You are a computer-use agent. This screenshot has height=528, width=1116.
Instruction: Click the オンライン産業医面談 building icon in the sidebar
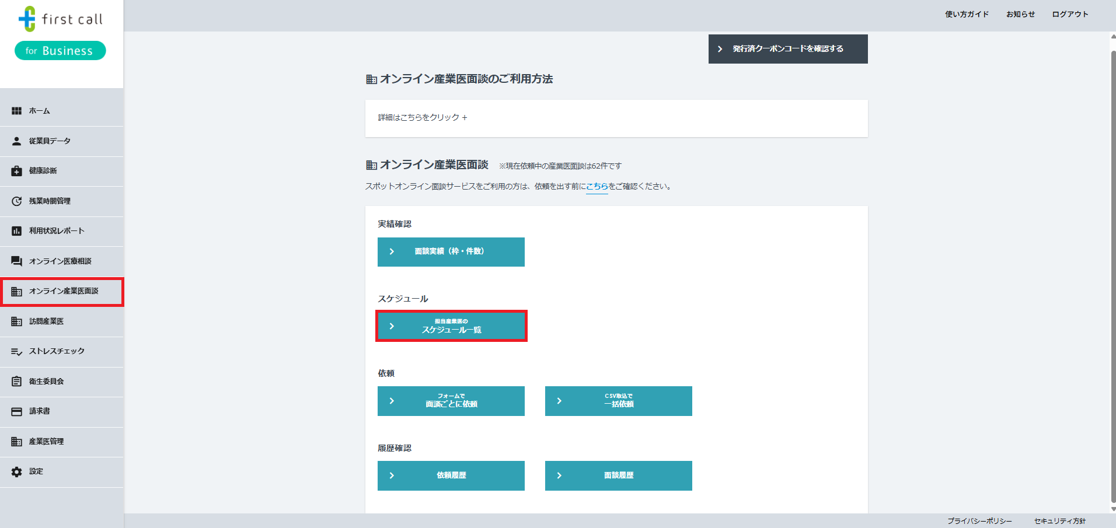pos(16,291)
